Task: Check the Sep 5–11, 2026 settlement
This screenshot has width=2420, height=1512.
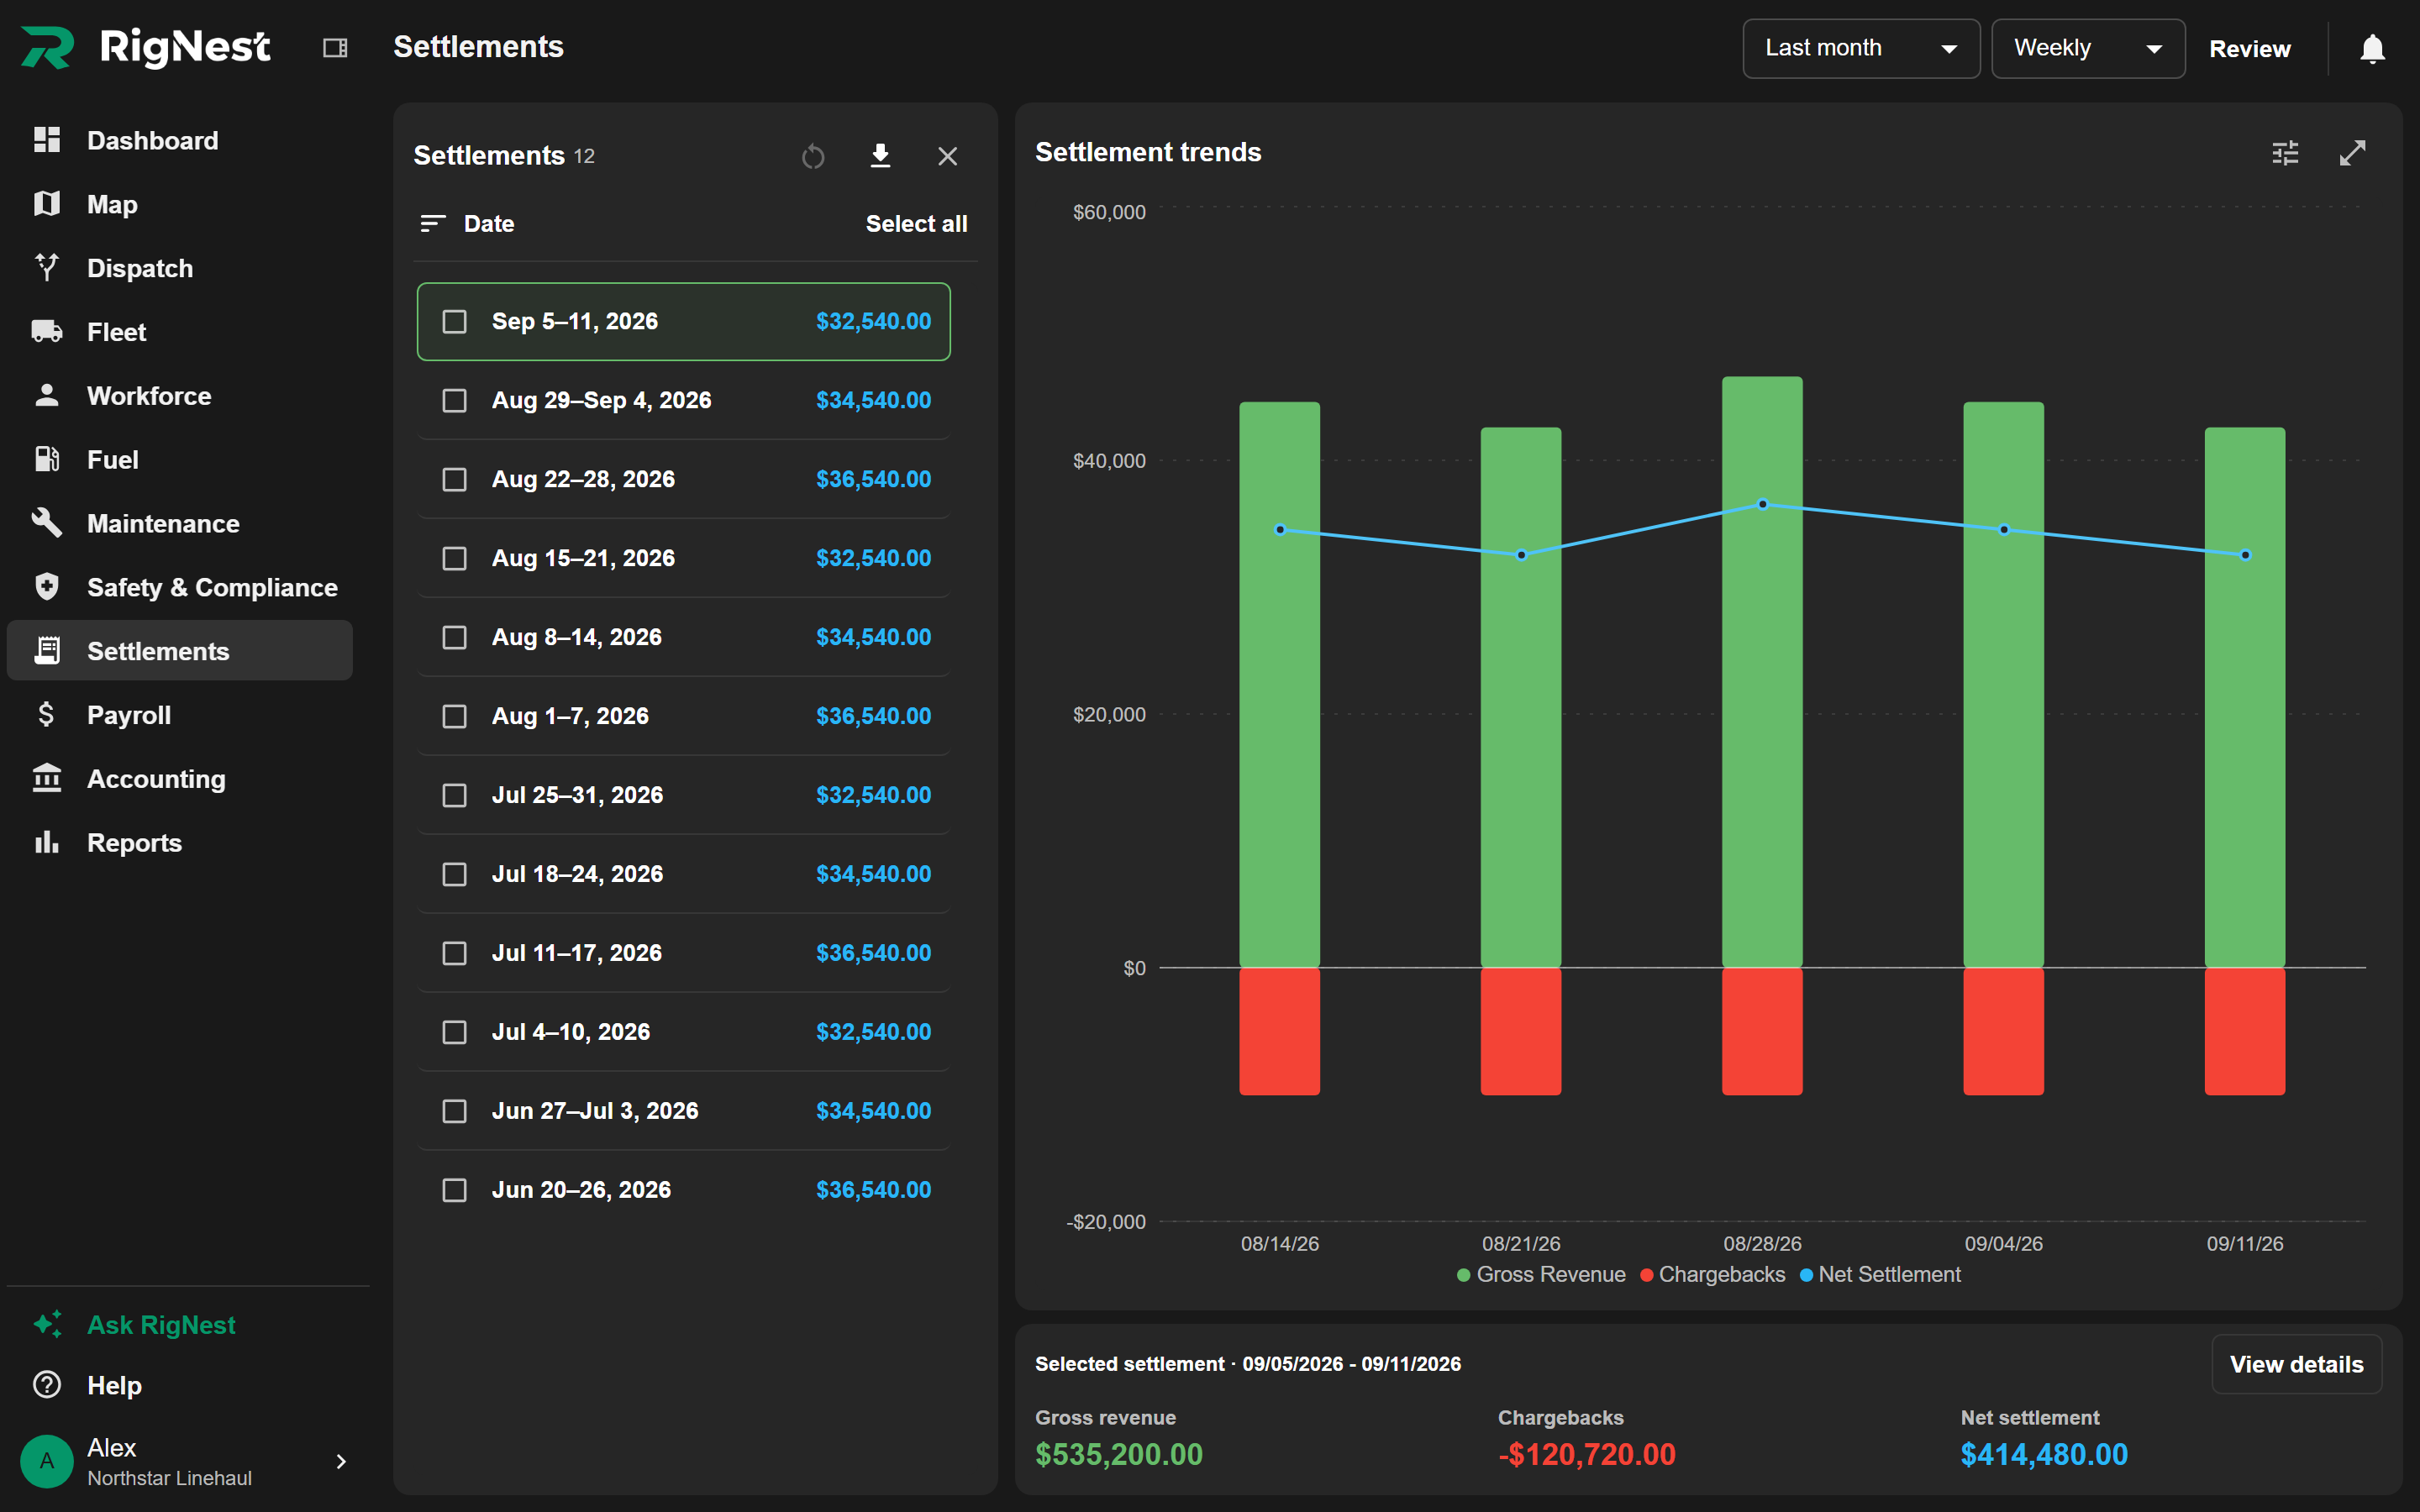Action: (455, 322)
